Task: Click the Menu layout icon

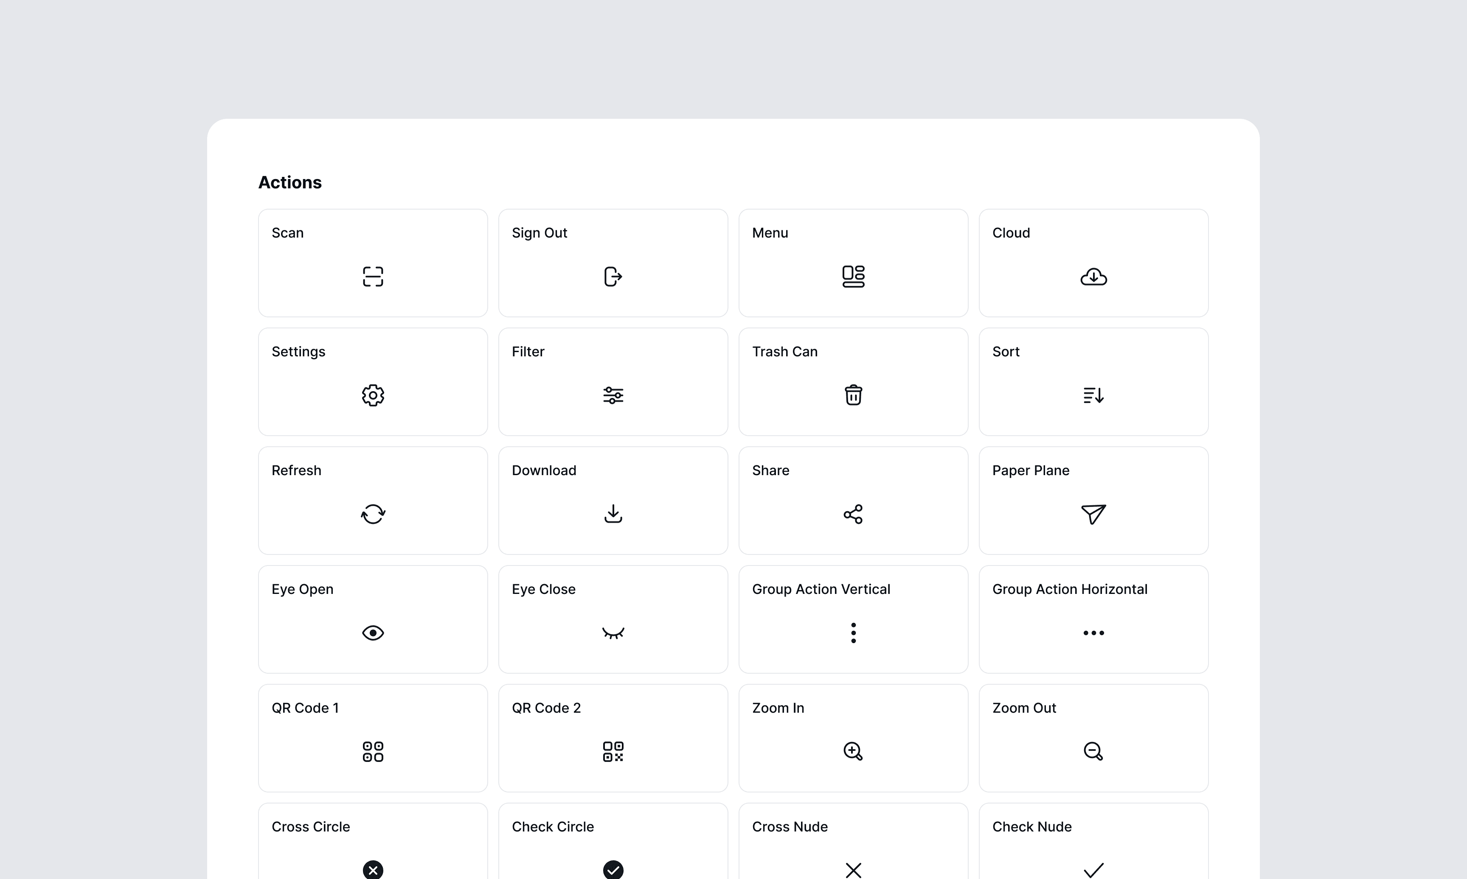Action: click(x=853, y=277)
